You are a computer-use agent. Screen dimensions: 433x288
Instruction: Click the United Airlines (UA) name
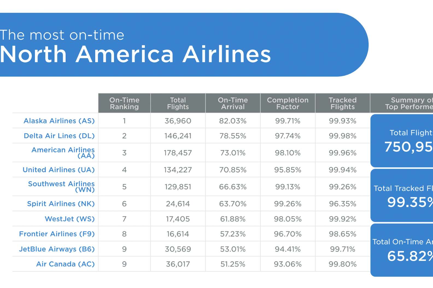coord(58,170)
